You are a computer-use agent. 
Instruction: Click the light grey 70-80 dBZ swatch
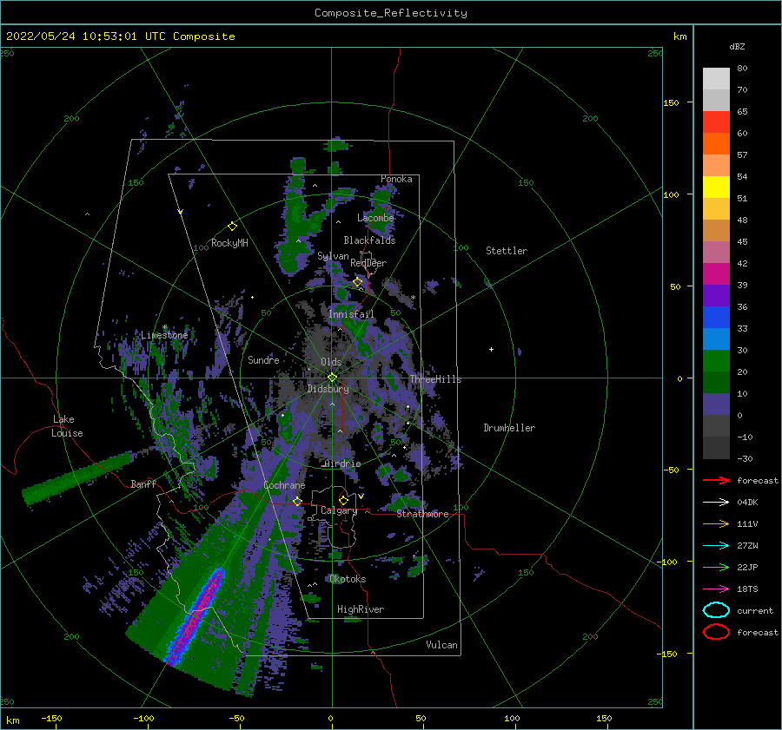click(716, 79)
